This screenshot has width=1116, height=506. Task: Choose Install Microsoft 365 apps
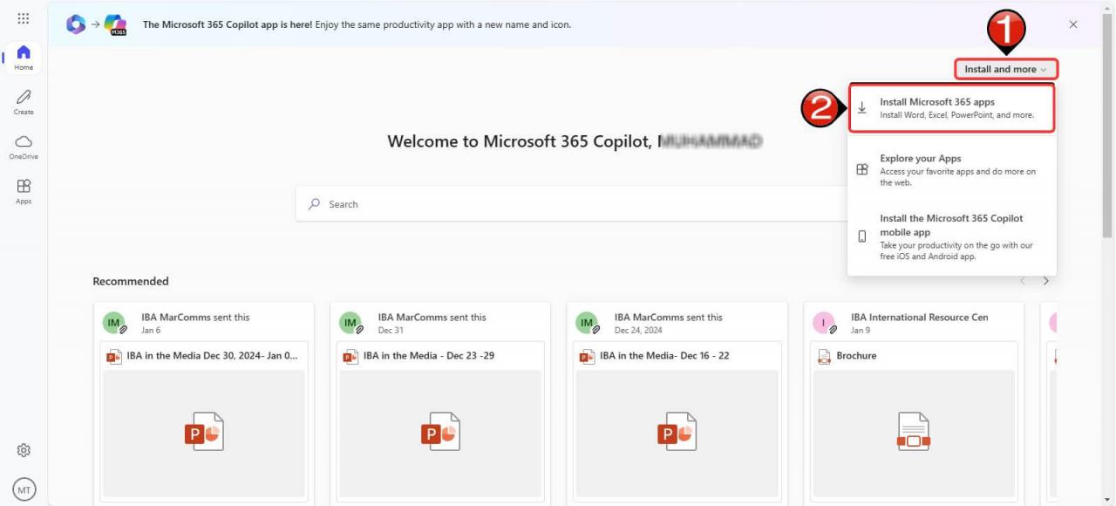(x=952, y=108)
